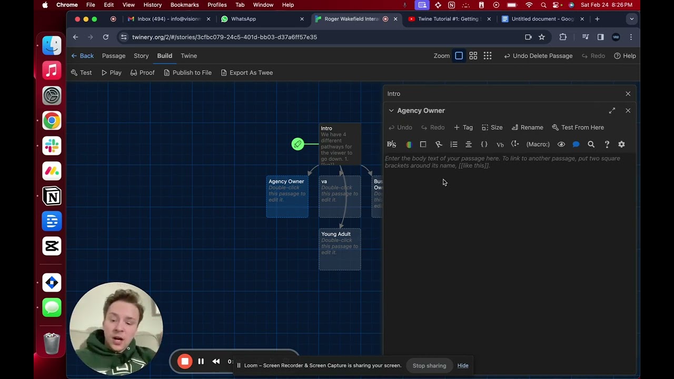
Task: Open the (Macro:) insert tool
Action: 538,144
